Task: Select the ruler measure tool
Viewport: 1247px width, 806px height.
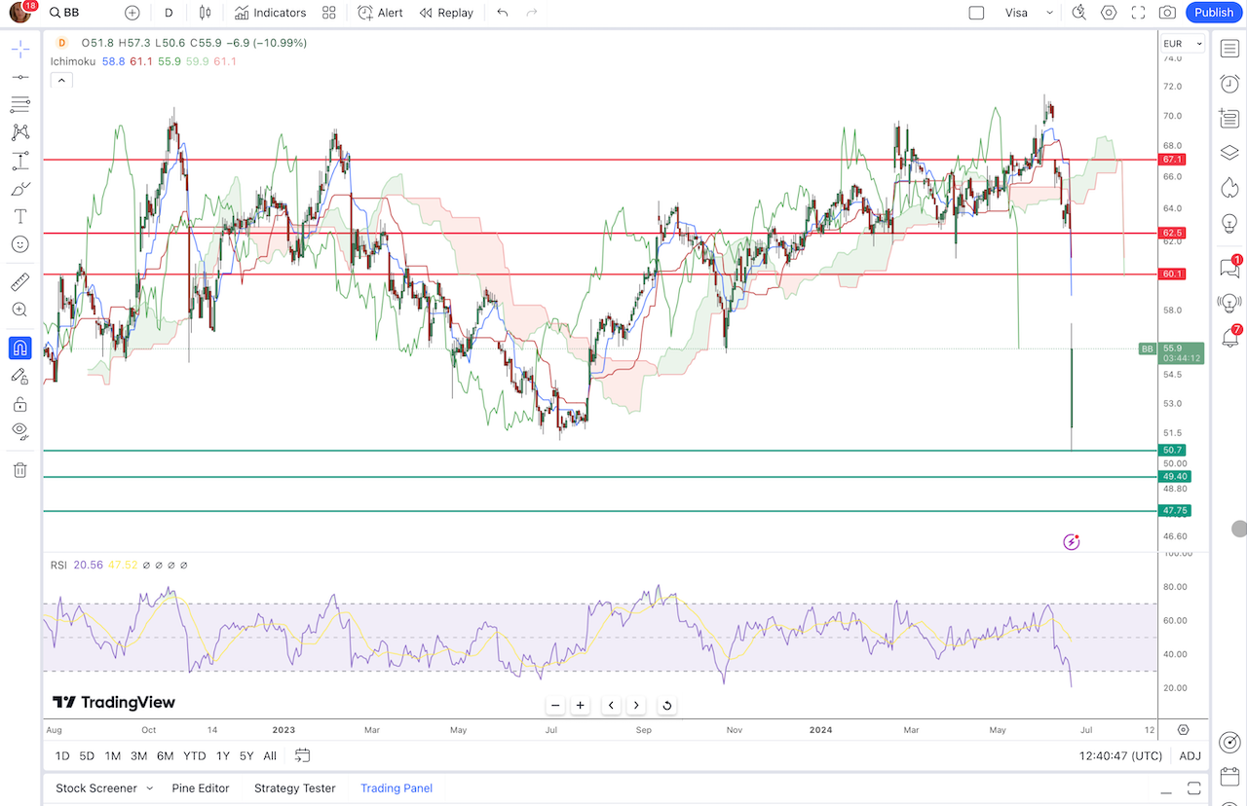Action: click(19, 282)
